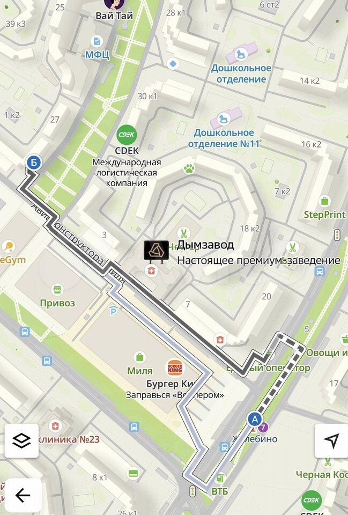
Task: Center map on my location arrow
Action: pos(331,440)
